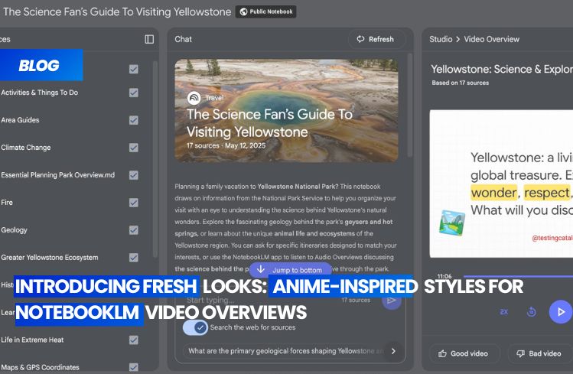The width and height of the screenshot is (573, 374).
Task: Toggle the Search the web for sources switch
Action: point(196,327)
